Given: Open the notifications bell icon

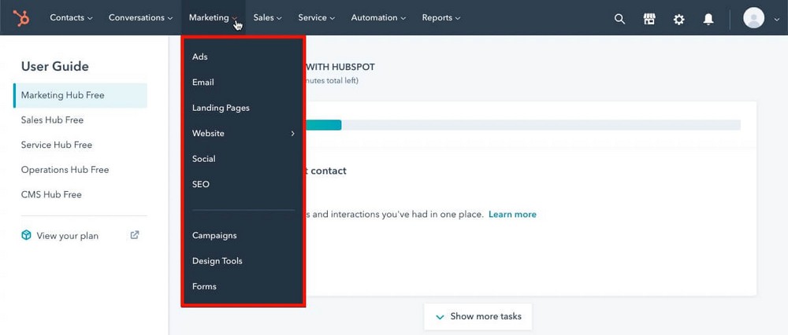Looking at the screenshot, I should 708,19.
